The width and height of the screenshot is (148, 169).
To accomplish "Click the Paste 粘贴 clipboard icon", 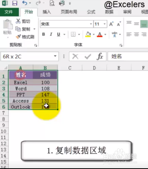I will point(7,24).
